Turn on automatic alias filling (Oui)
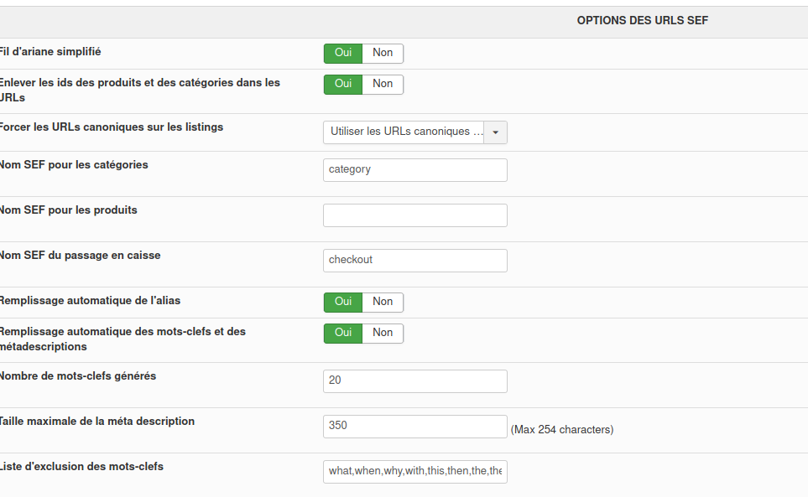Viewport: 808px width, 497px height. [343, 302]
